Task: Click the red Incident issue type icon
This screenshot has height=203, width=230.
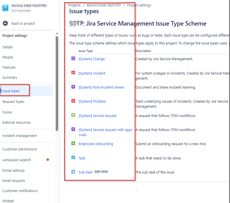Action: (73, 73)
